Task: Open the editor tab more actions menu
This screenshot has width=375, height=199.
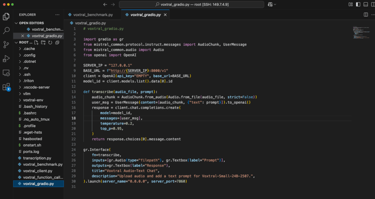Action: click(373, 15)
